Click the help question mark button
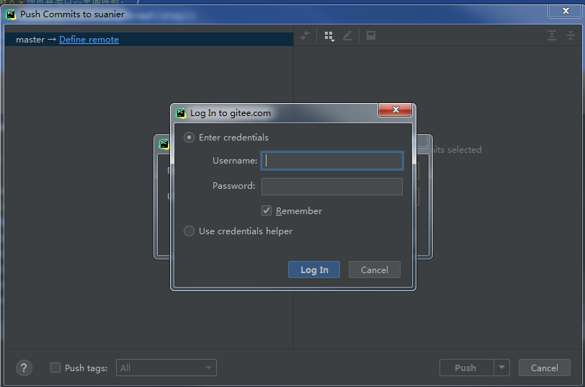Image resolution: width=585 pixels, height=387 pixels. tap(24, 368)
